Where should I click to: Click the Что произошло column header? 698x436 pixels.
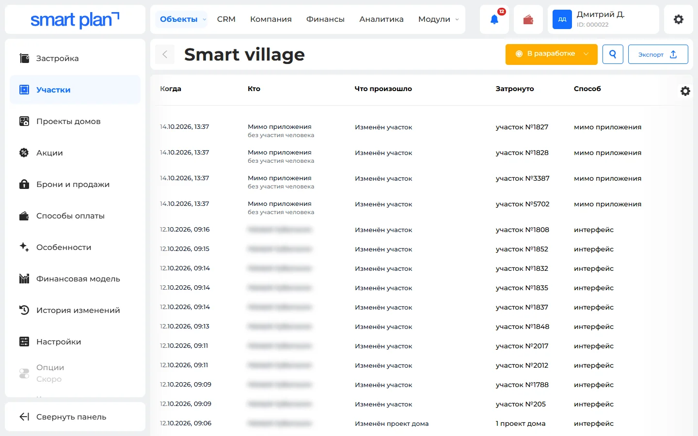coord(383,89)
